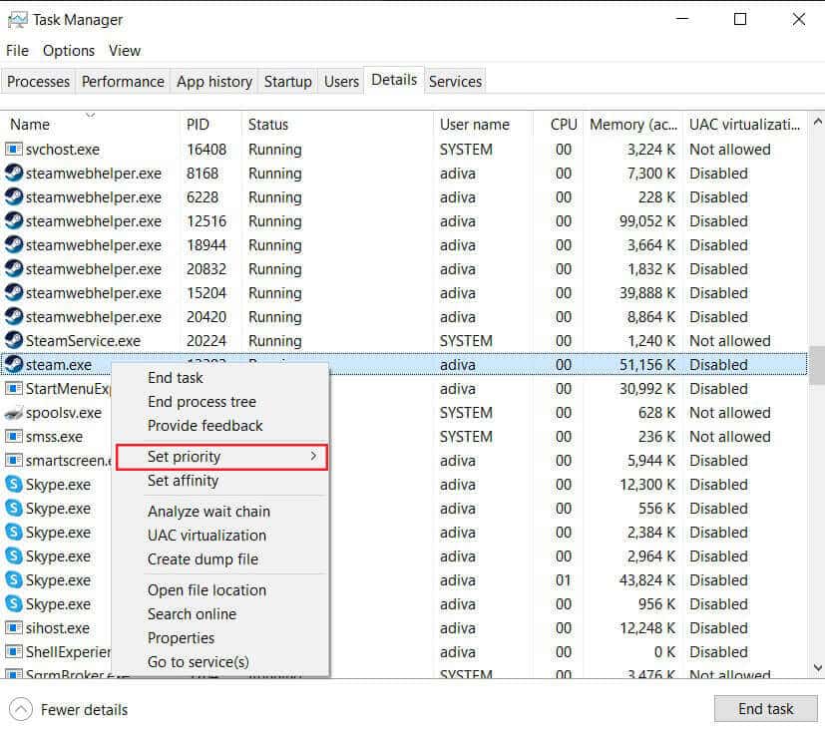Select the SteamService.exe row name
Screen dimensions: 825x739
[x=83, y=341]
